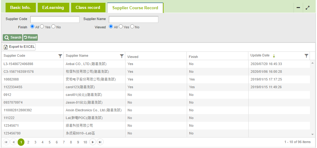
Task: Click the Supplier Code input field
Action: coord(55,19)
